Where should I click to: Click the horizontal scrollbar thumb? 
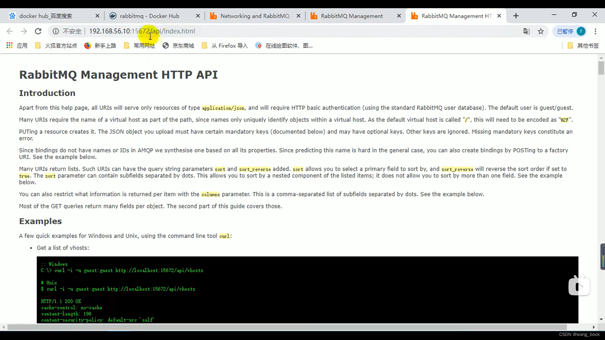click(287, 327)
